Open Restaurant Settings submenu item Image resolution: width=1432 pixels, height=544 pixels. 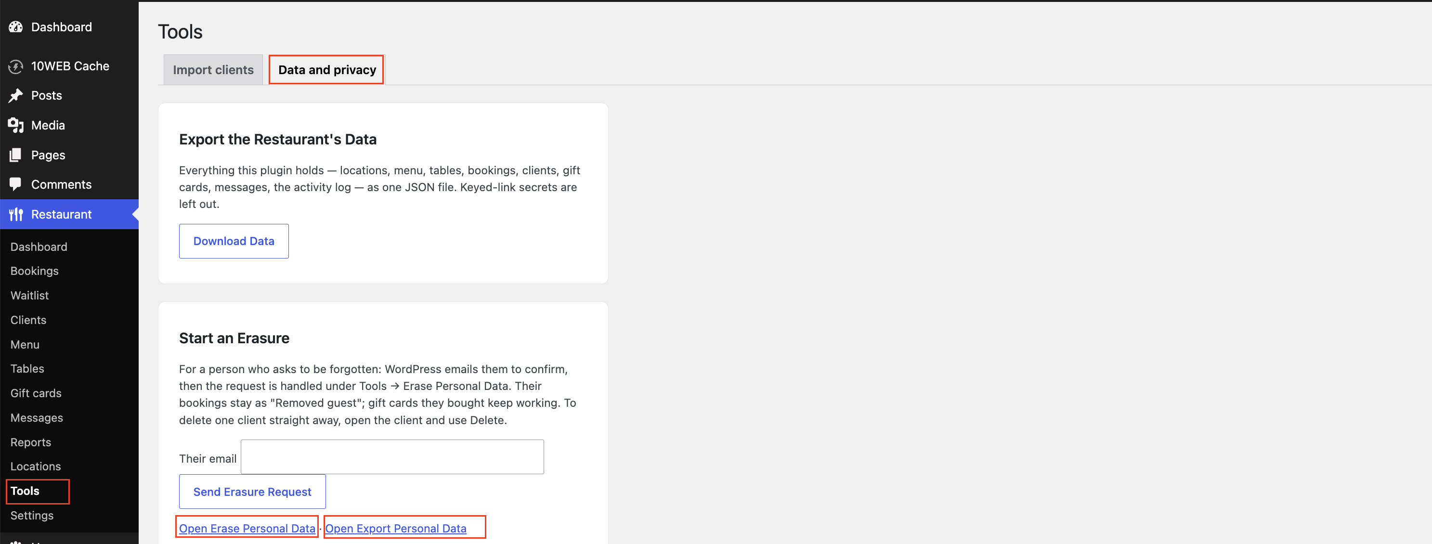[32, 516]
